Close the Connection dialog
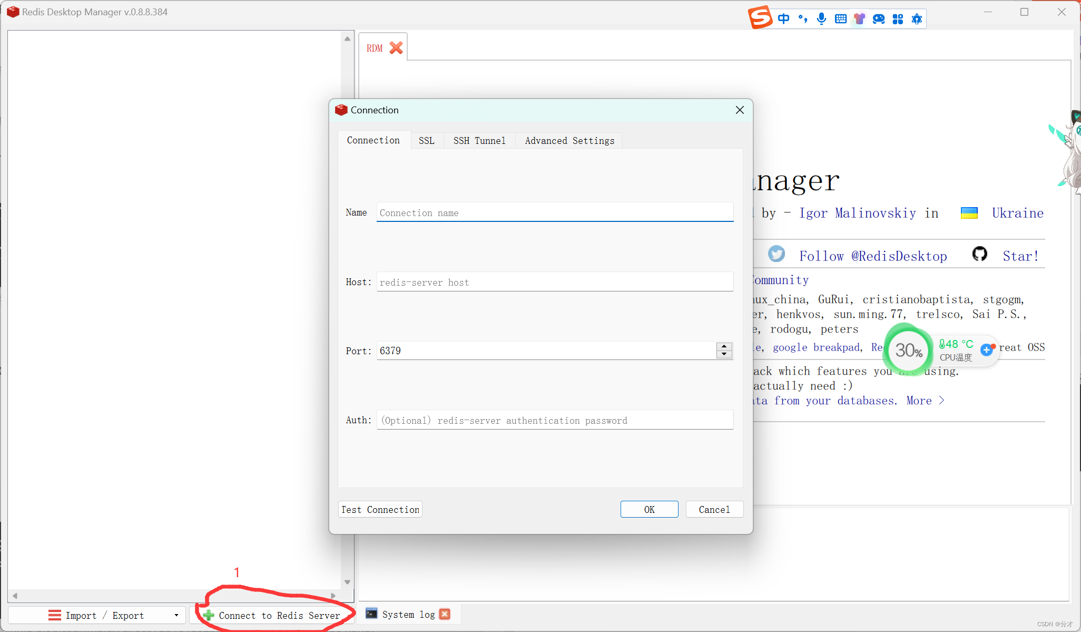The height and width of the screenshot is (632, 1081). [740, 110]
